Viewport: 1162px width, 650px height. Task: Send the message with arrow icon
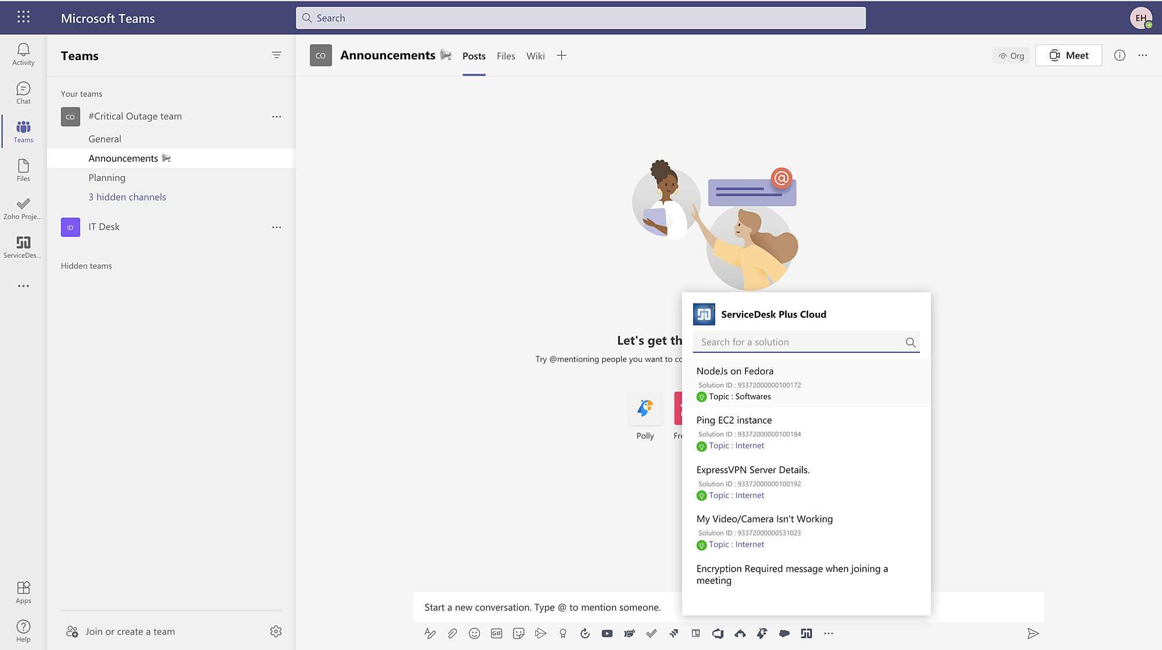(x=1032, y=634)
